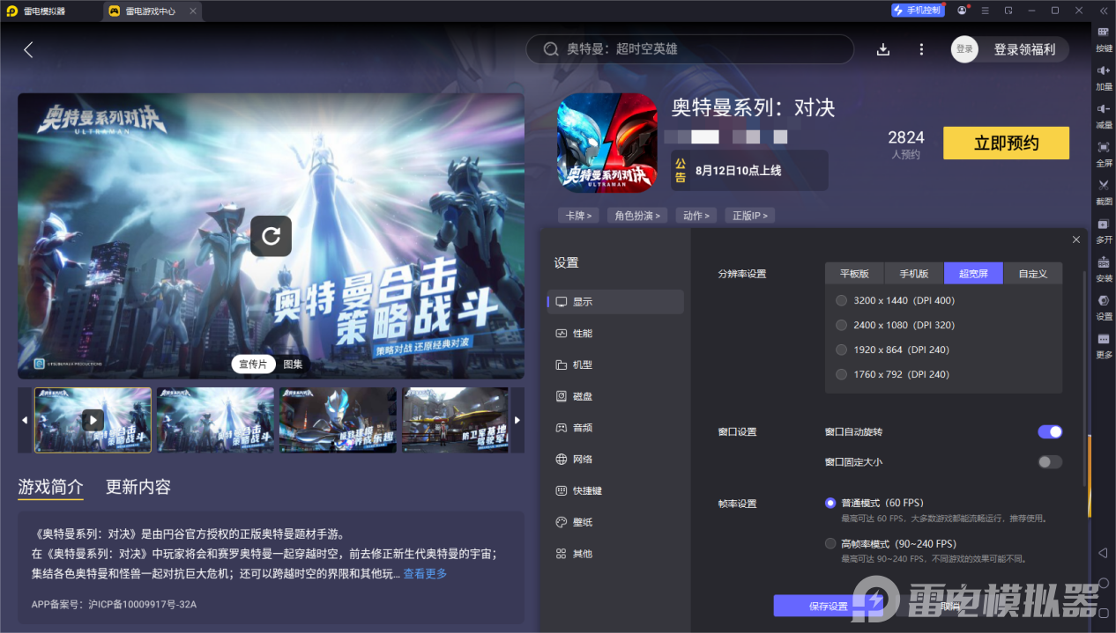Enable 窗口固定大小 fixed window size
Image resolution: width=1116 pixels, height=633 pixels.
1049,461
